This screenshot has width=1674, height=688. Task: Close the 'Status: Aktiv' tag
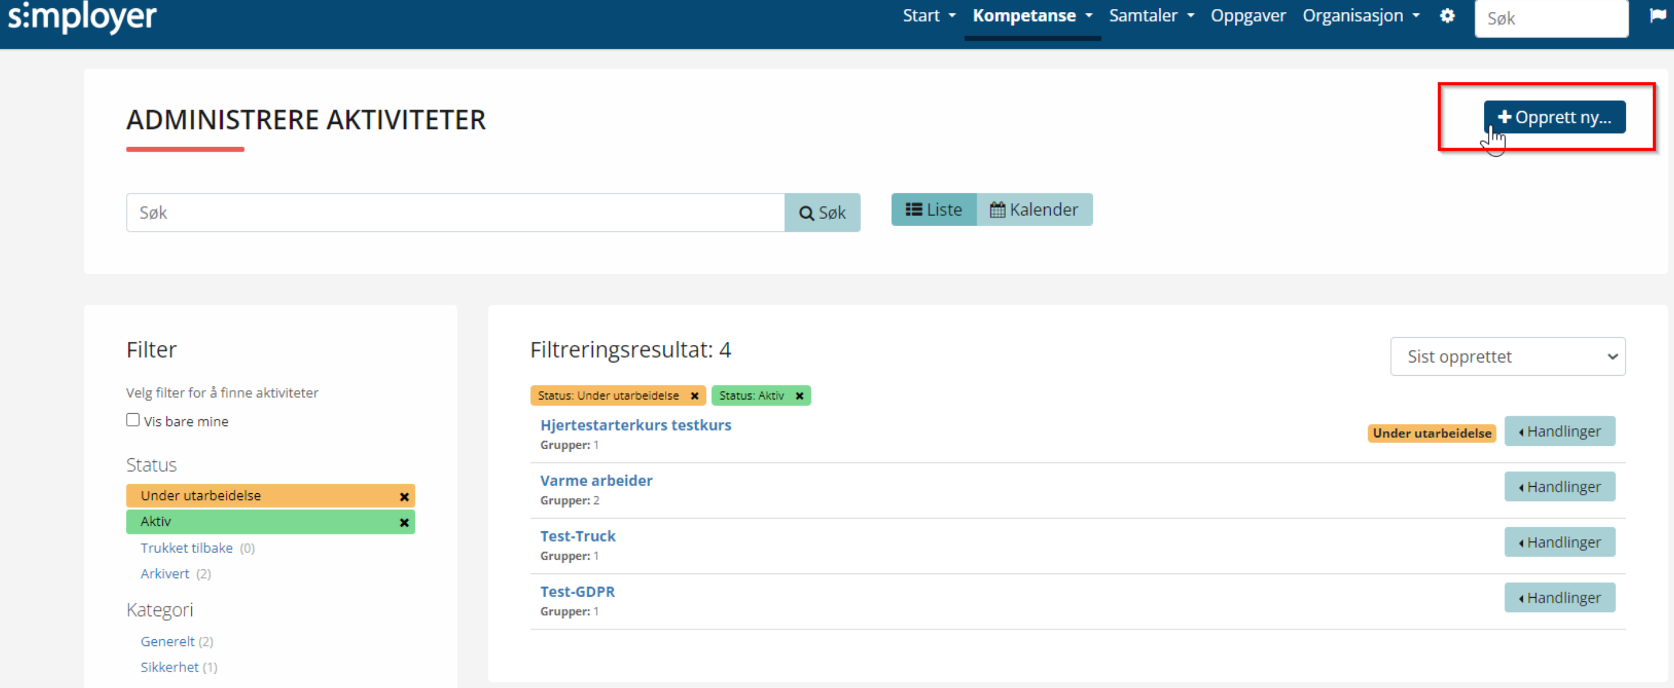click(799, 395)
